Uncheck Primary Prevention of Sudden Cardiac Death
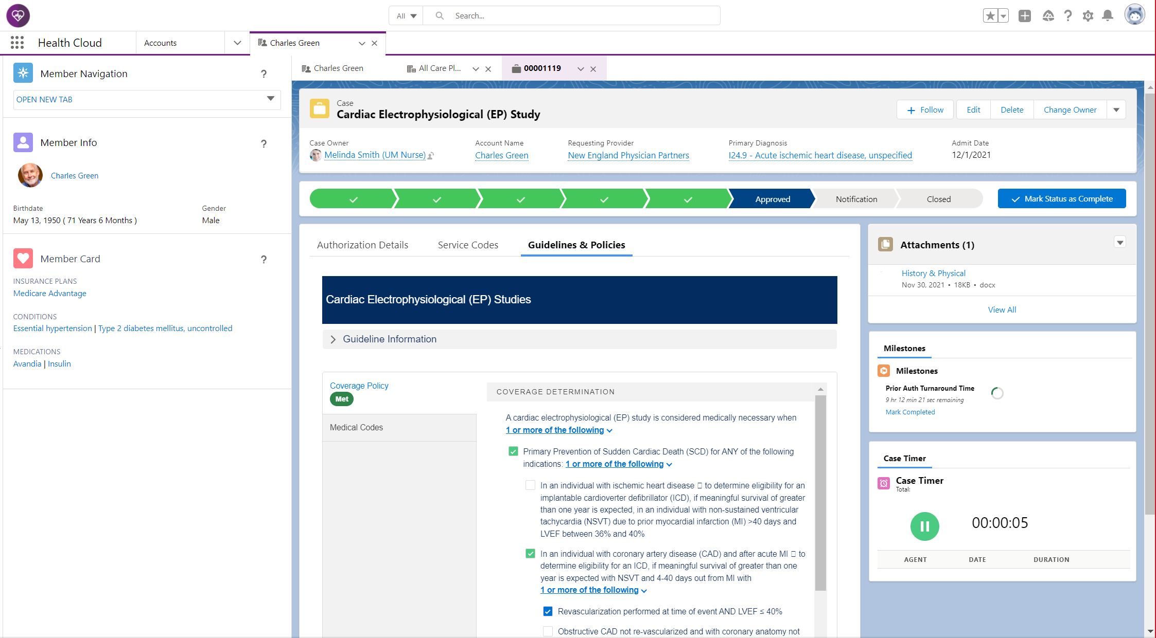Image resolution: width=1156 pixels, height=638 pixels. (x=513, y=451)
